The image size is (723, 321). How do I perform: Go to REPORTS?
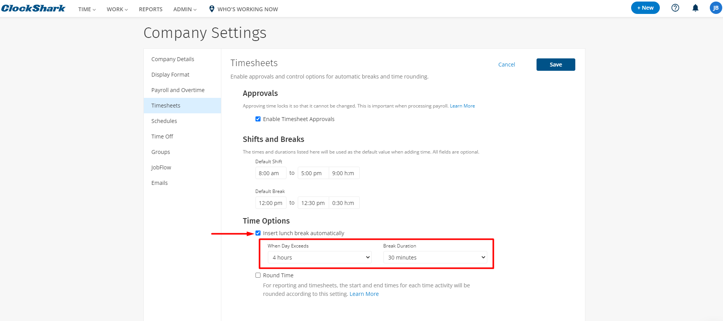tap(151, 9)
